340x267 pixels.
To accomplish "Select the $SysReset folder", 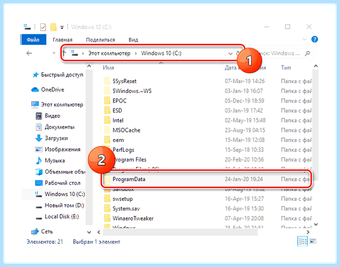I will pyautogui.click(x=125, y=81).
